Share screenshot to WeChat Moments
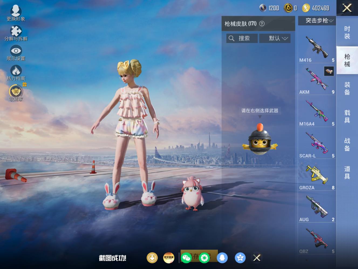The width and height of the screenshot is (358, 269). pos(204,258)
